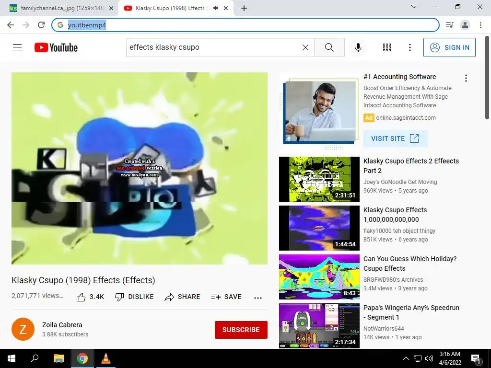Open flaky10000 teh object thingy channel
491x368 pixels.
point(399,230)
